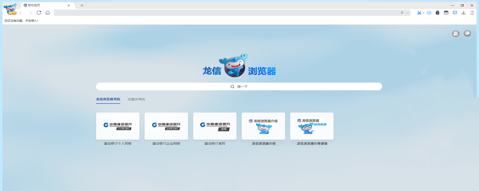This screenshot has height=191, width=479.
Task: Click 龙信浏览器问卷调查 caption text
Action: click(312, 143)
